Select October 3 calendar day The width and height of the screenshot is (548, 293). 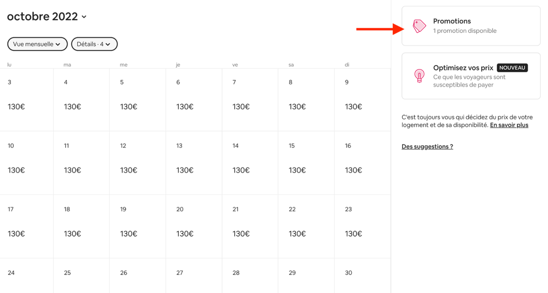point(26,100)
